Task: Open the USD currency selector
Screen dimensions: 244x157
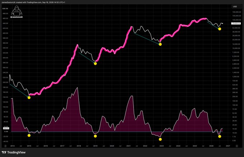Action: (236, 6)
